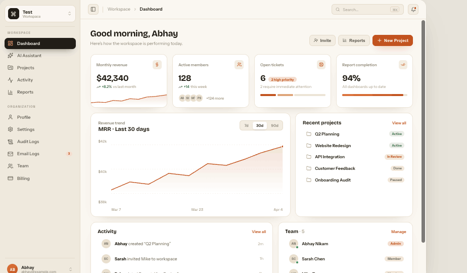Screen dimensions: 467x273
Task: Click the Open tickets priority bar
Action: pos(293,95)
